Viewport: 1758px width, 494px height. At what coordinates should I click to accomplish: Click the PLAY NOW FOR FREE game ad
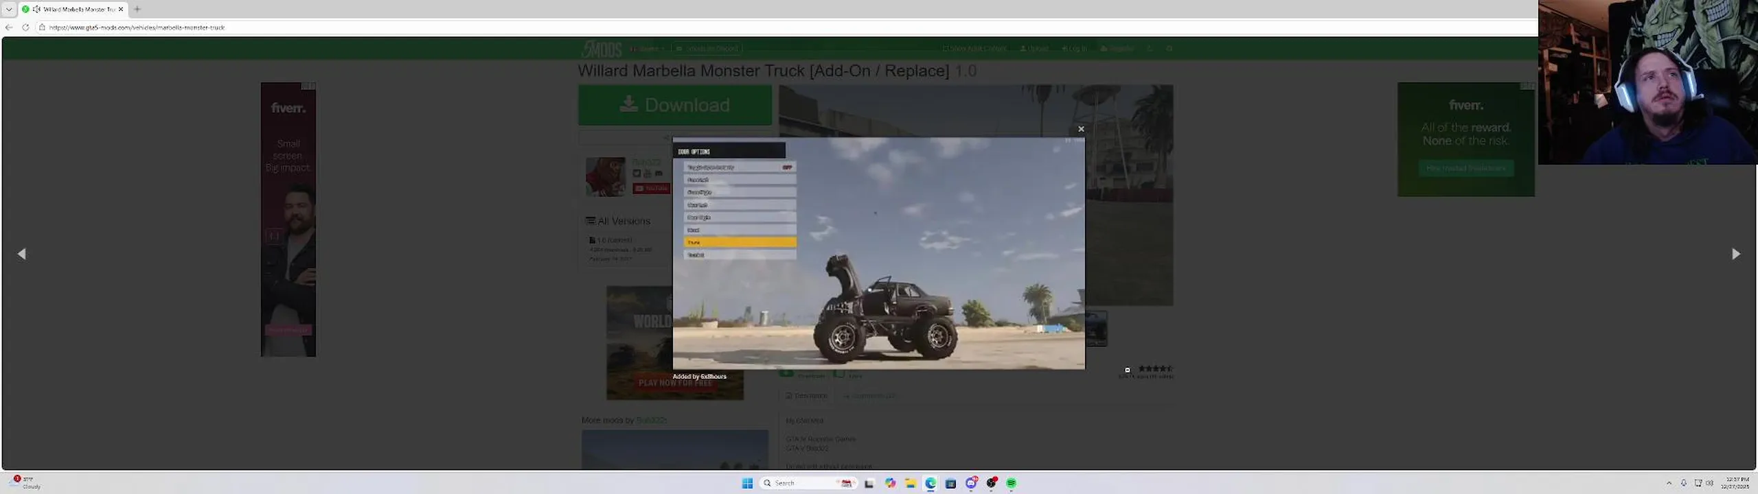click(675, 343)
